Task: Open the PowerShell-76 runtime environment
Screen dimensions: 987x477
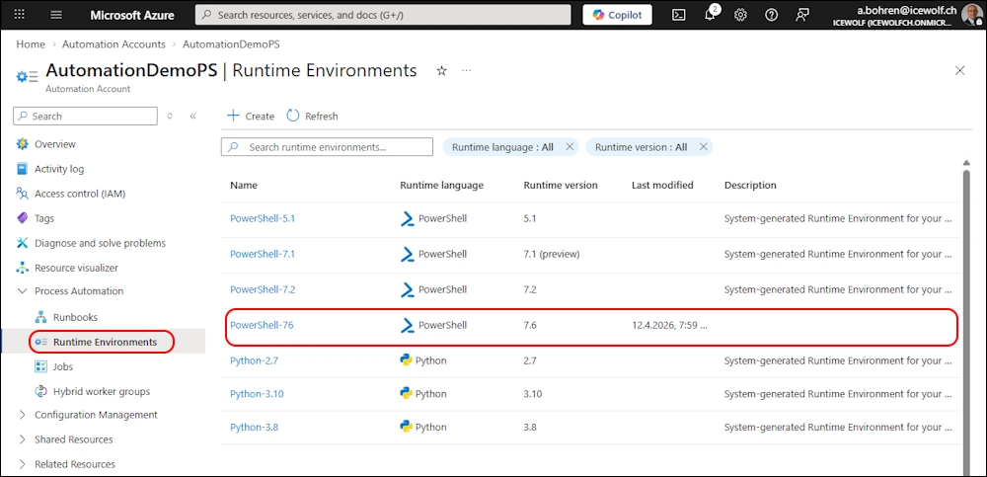Action: (262, 325)
